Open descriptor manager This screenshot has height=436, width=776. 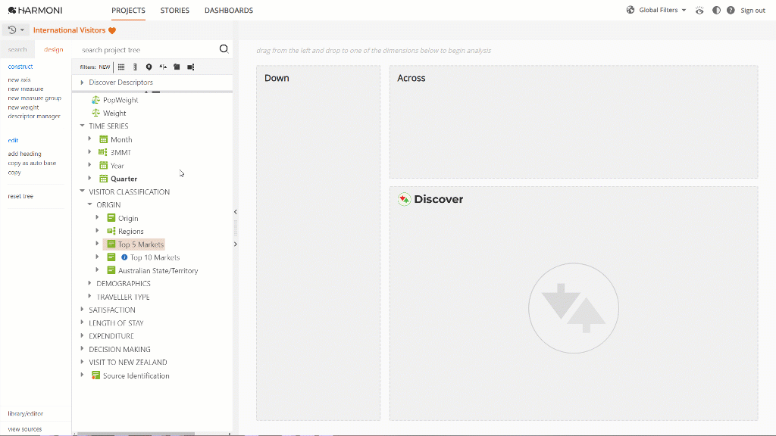[34, 116]
